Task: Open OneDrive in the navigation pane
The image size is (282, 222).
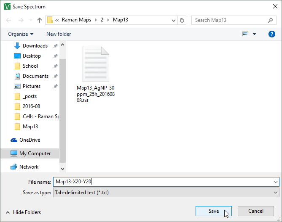Action: (30, 140)
